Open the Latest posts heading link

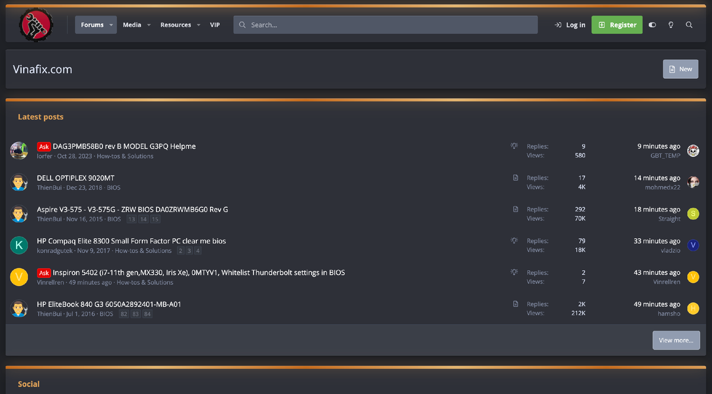(40, 117)
